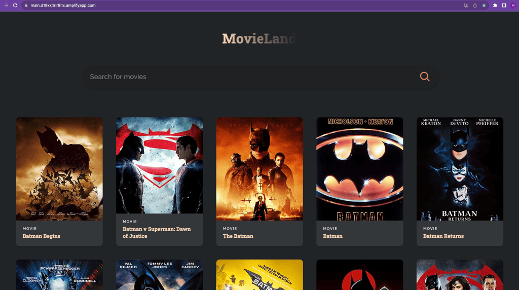Open the yellow Lego Batman poster

tap(259, 275)
